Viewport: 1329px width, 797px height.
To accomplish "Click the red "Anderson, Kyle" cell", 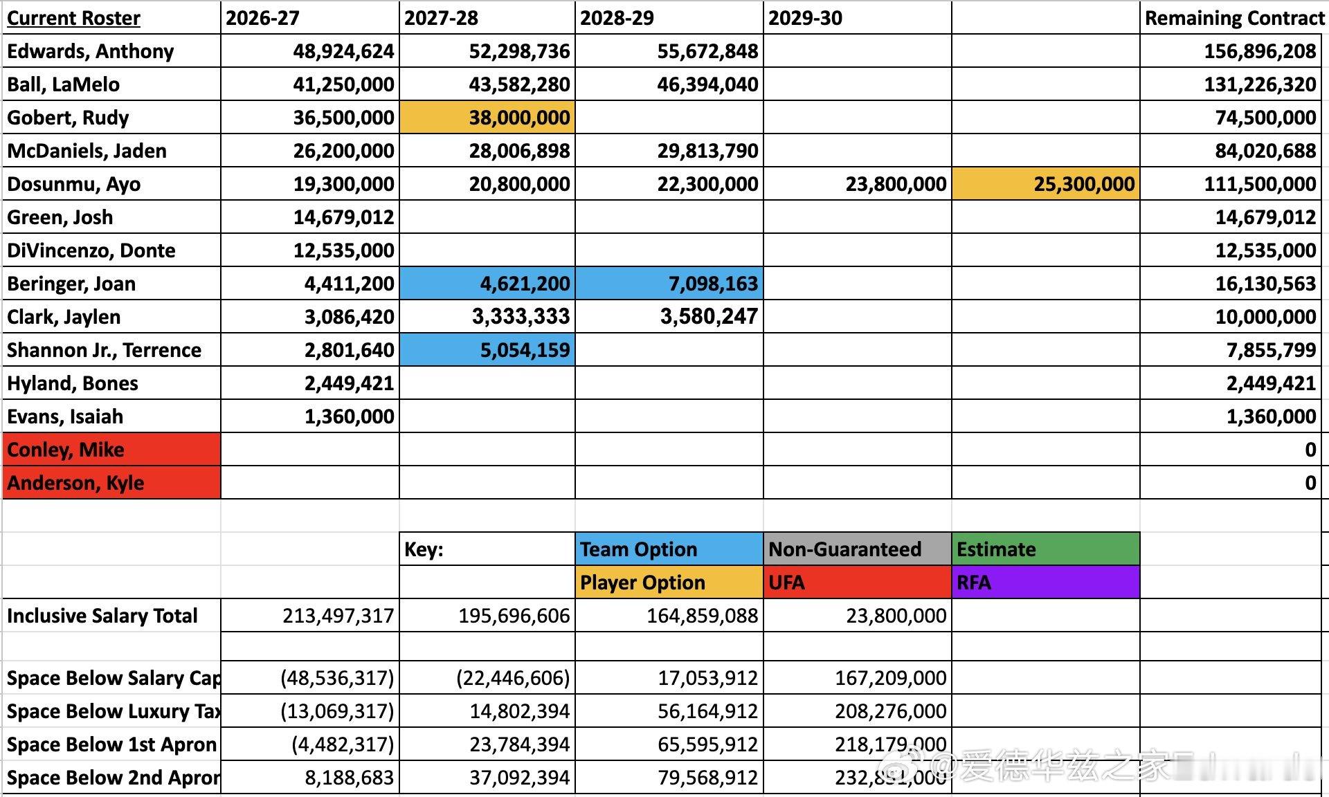I will tap(111, 482).
